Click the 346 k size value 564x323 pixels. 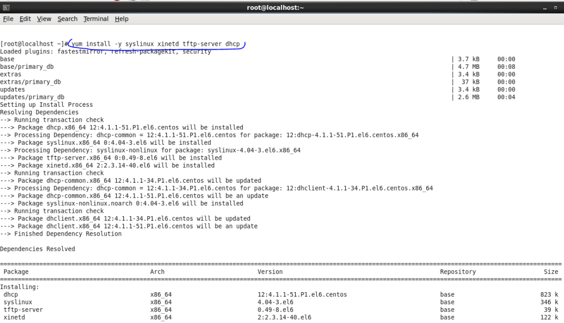coord(549,302)
